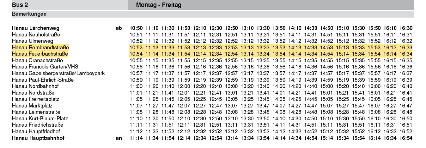The image size is (426, 148).
Task: Click the 'Hanau Francois-Gärten/VHS' stop
Action: pos(45,67)
